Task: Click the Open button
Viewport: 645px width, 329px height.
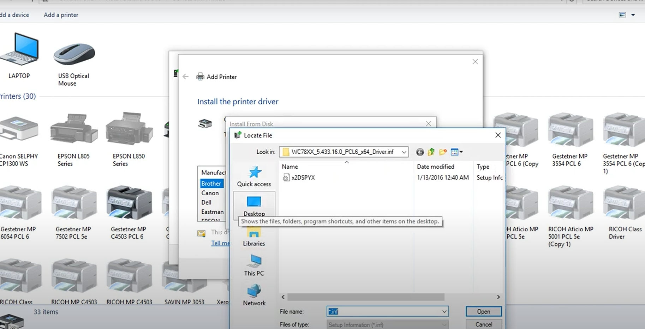Action: coord(483,311)
